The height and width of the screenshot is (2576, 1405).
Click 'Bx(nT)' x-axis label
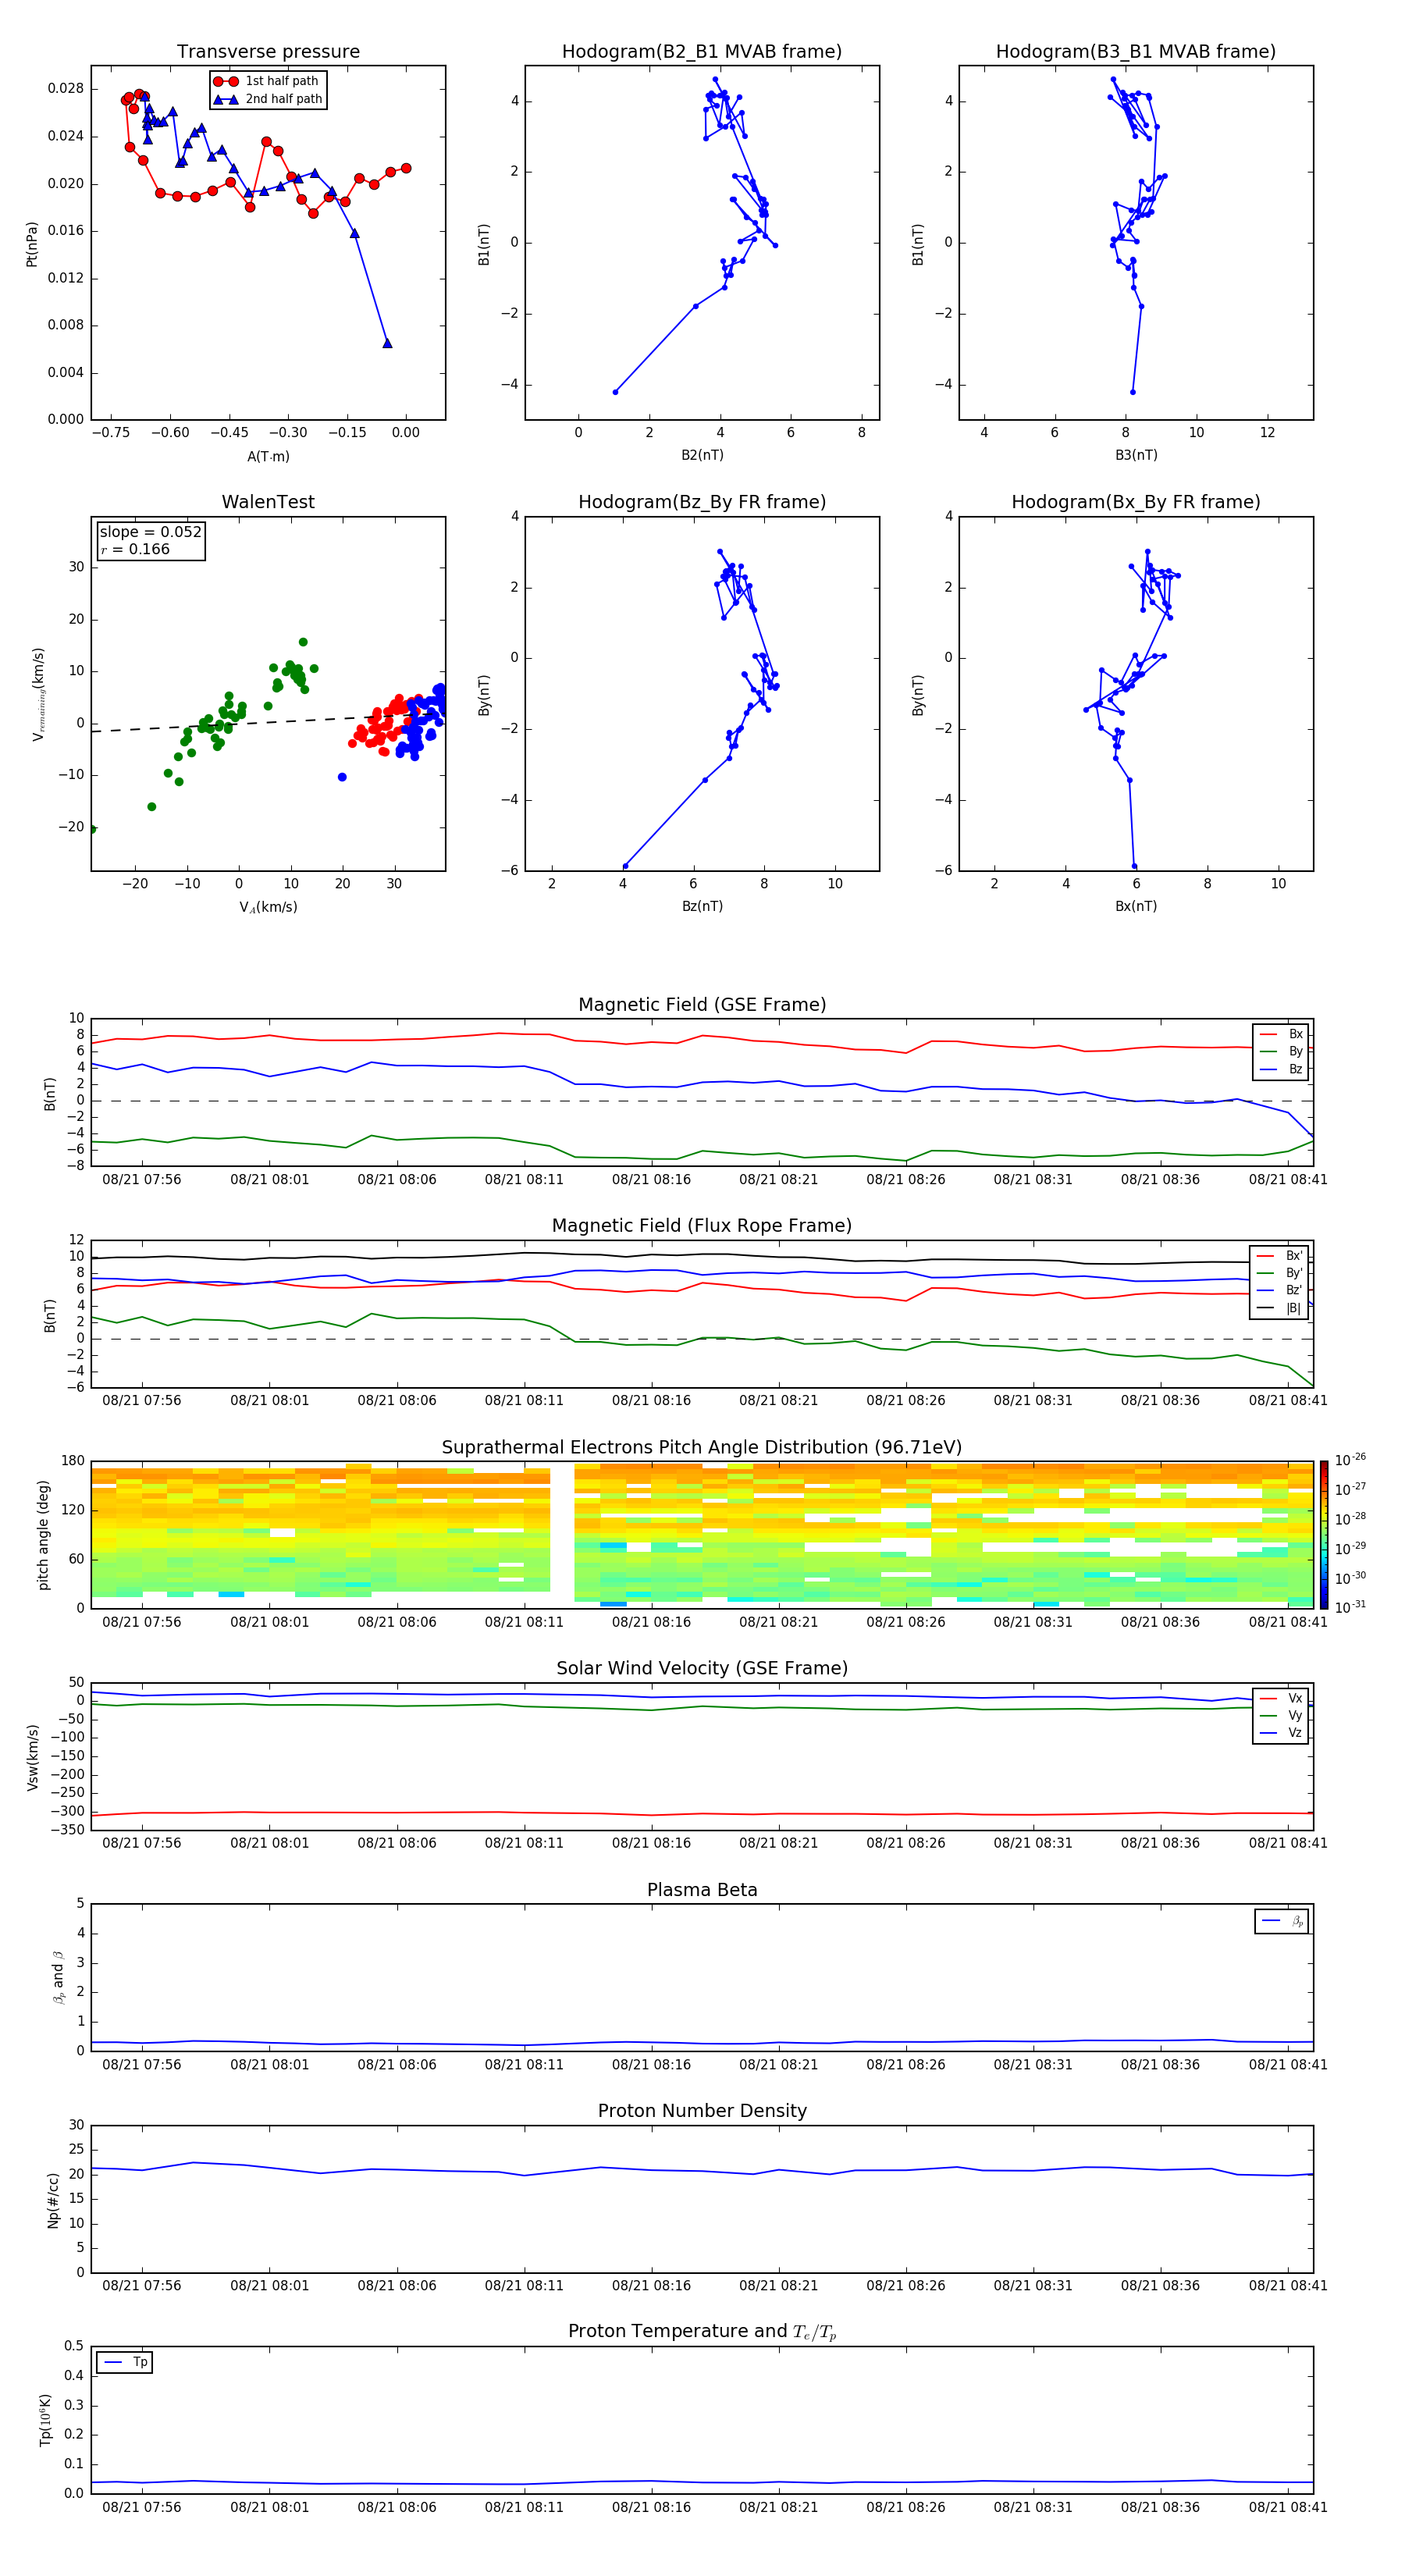pyautogui.click(x=1136, y=906)
